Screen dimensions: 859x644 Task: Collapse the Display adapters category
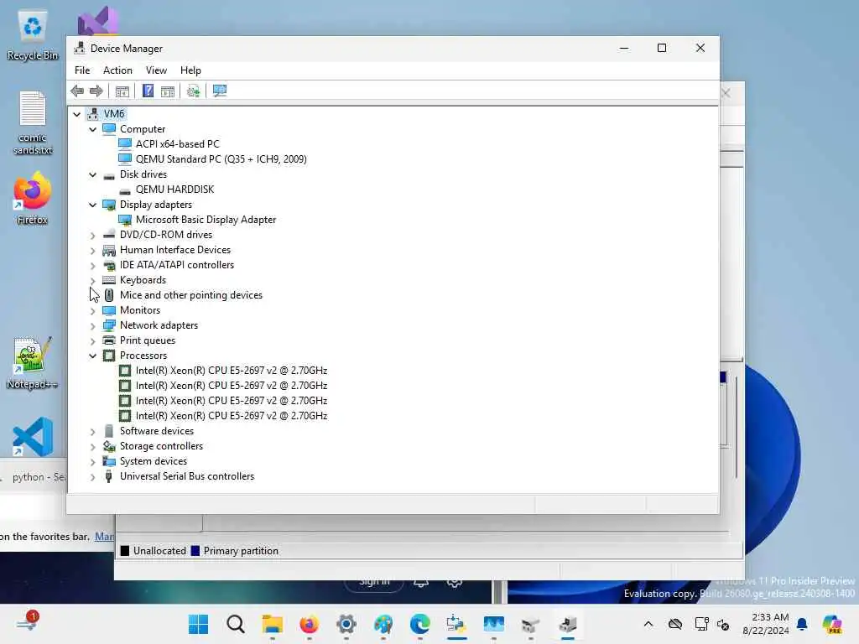[92, 205]
